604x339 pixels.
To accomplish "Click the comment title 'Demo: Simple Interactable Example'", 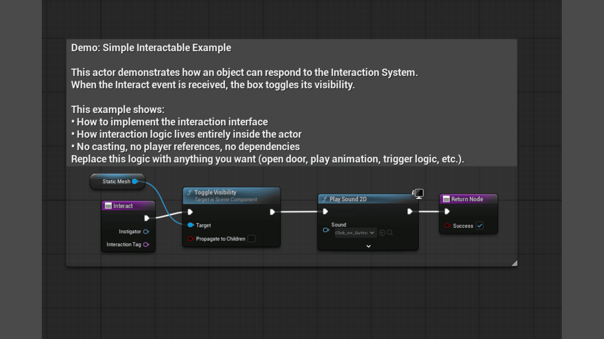I will (x=151, y=48).
